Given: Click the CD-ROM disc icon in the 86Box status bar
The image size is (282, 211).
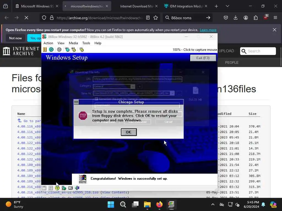Looking at the screenshot, I should pyautogui.click(x=57, y=188).
